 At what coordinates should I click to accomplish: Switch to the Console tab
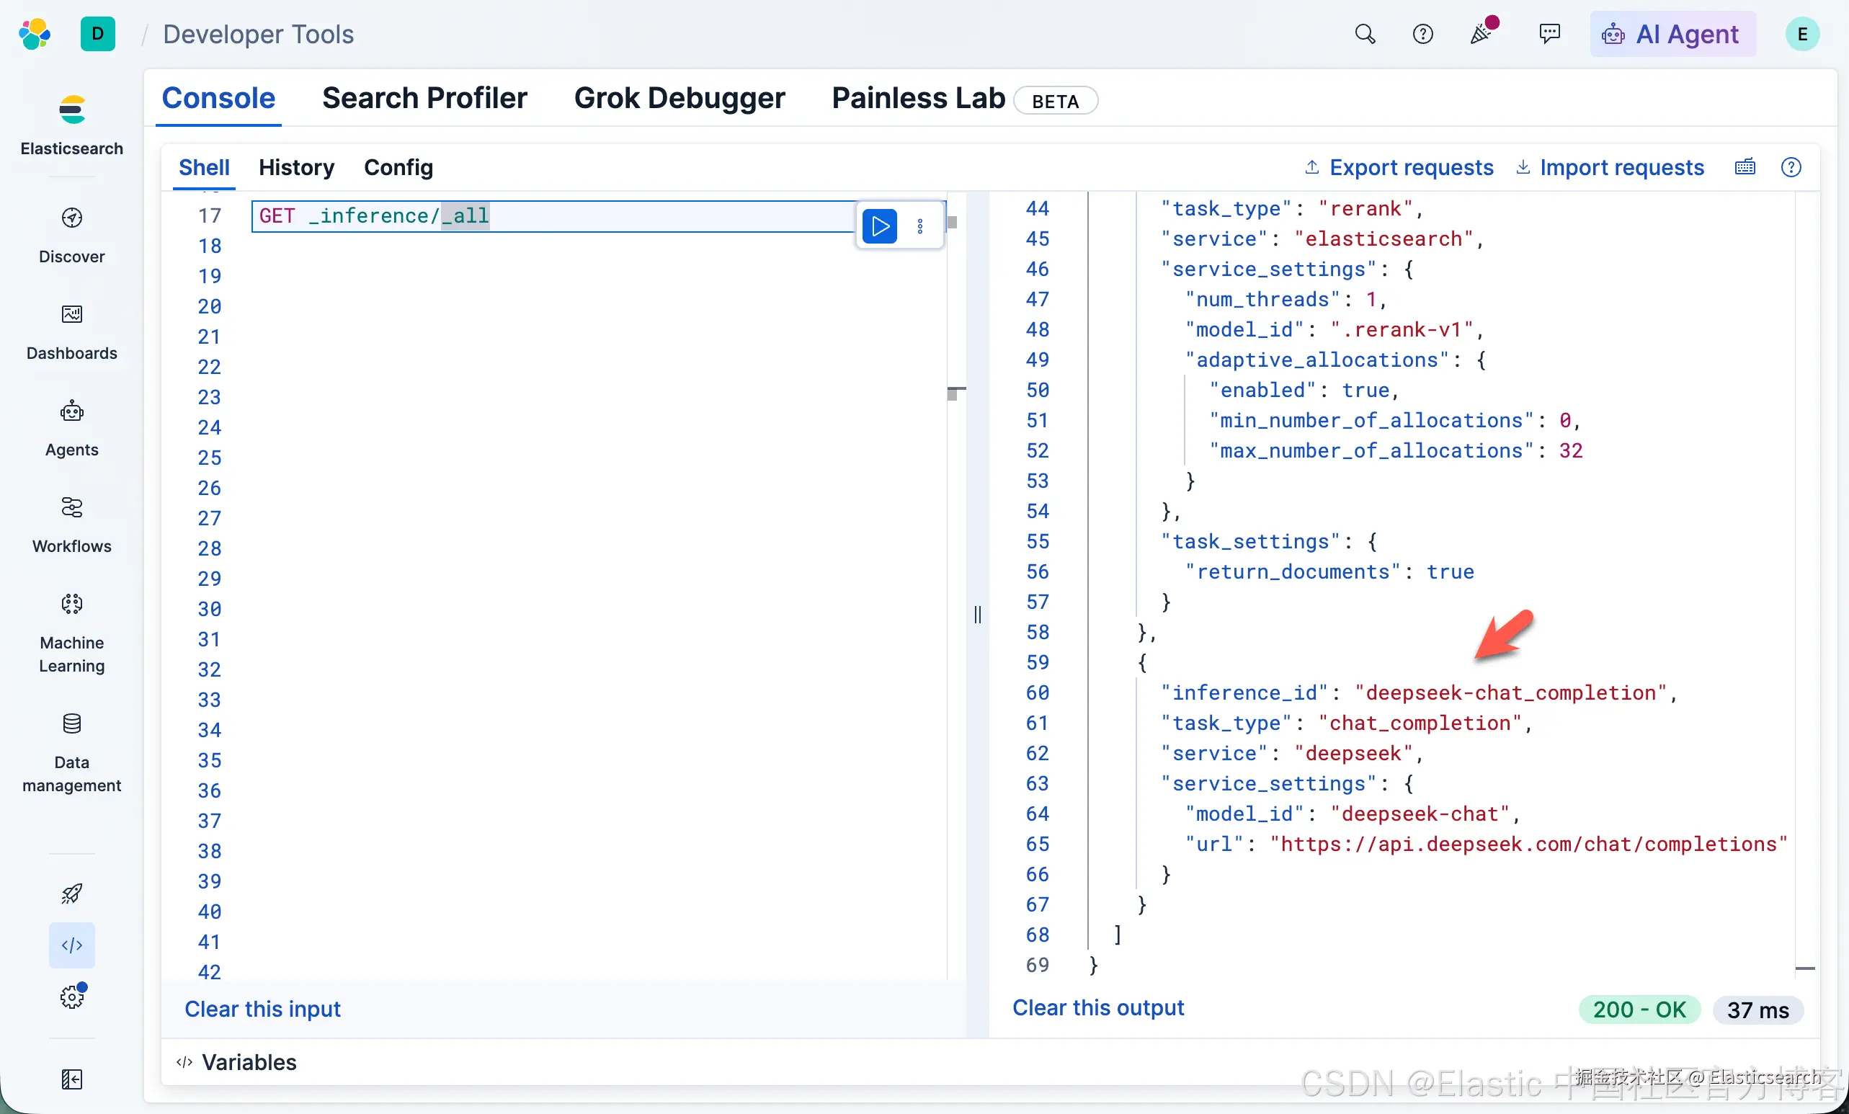pyautogui.click(x=218, y=98)
